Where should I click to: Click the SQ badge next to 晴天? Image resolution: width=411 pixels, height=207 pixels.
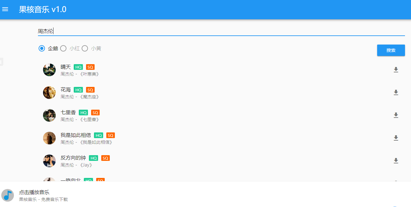(90, 67)
